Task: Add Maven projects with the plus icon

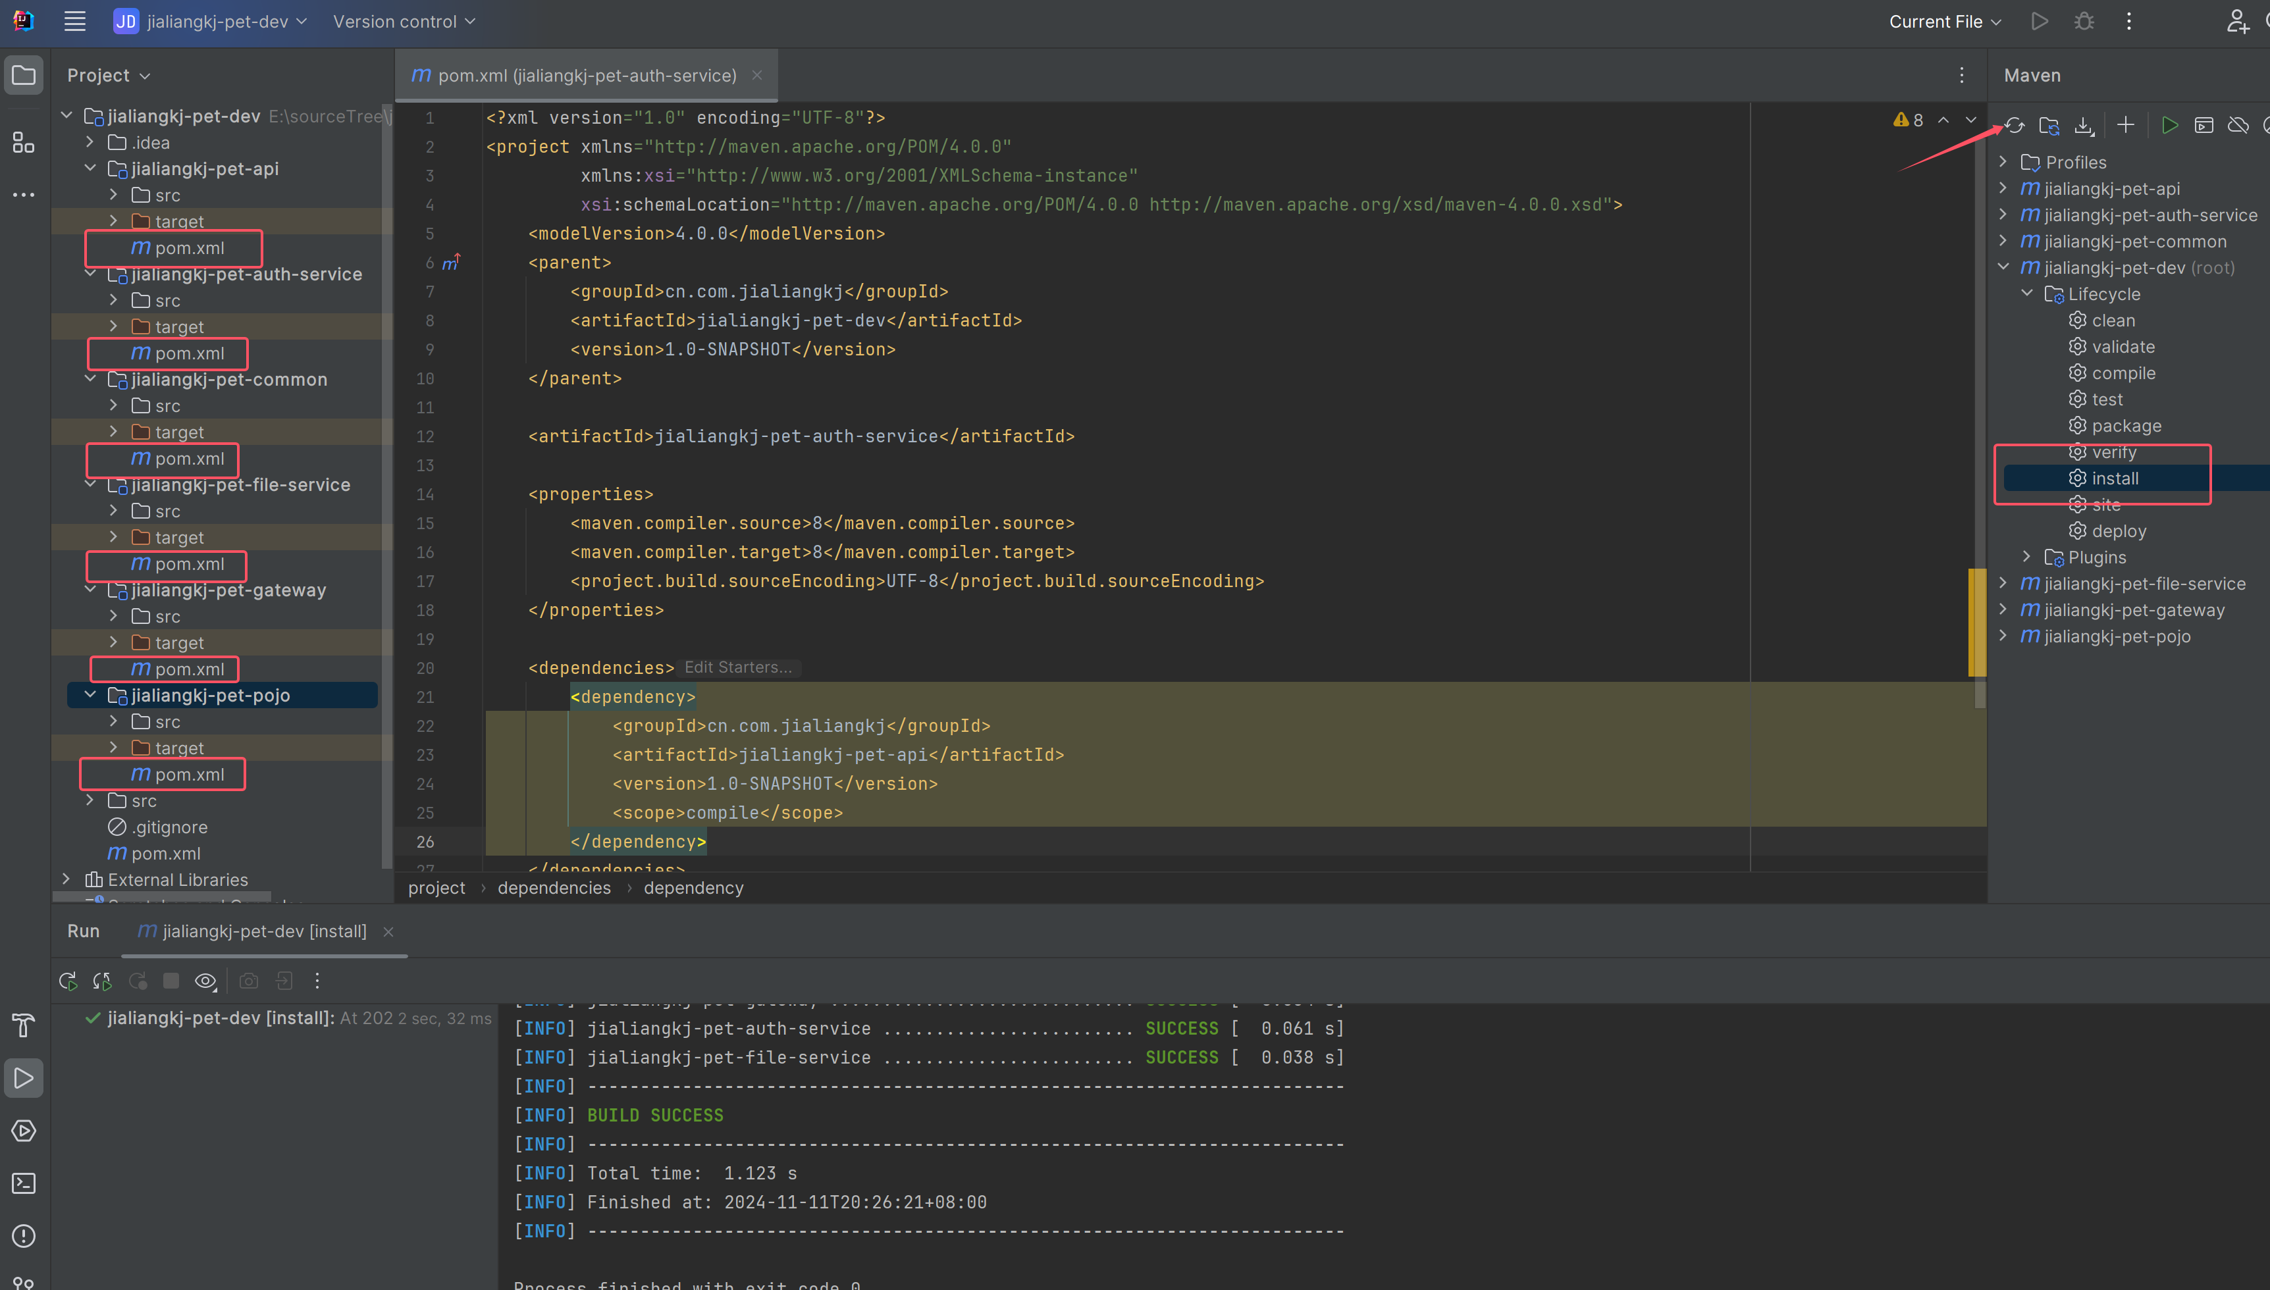Action: 2126,125
